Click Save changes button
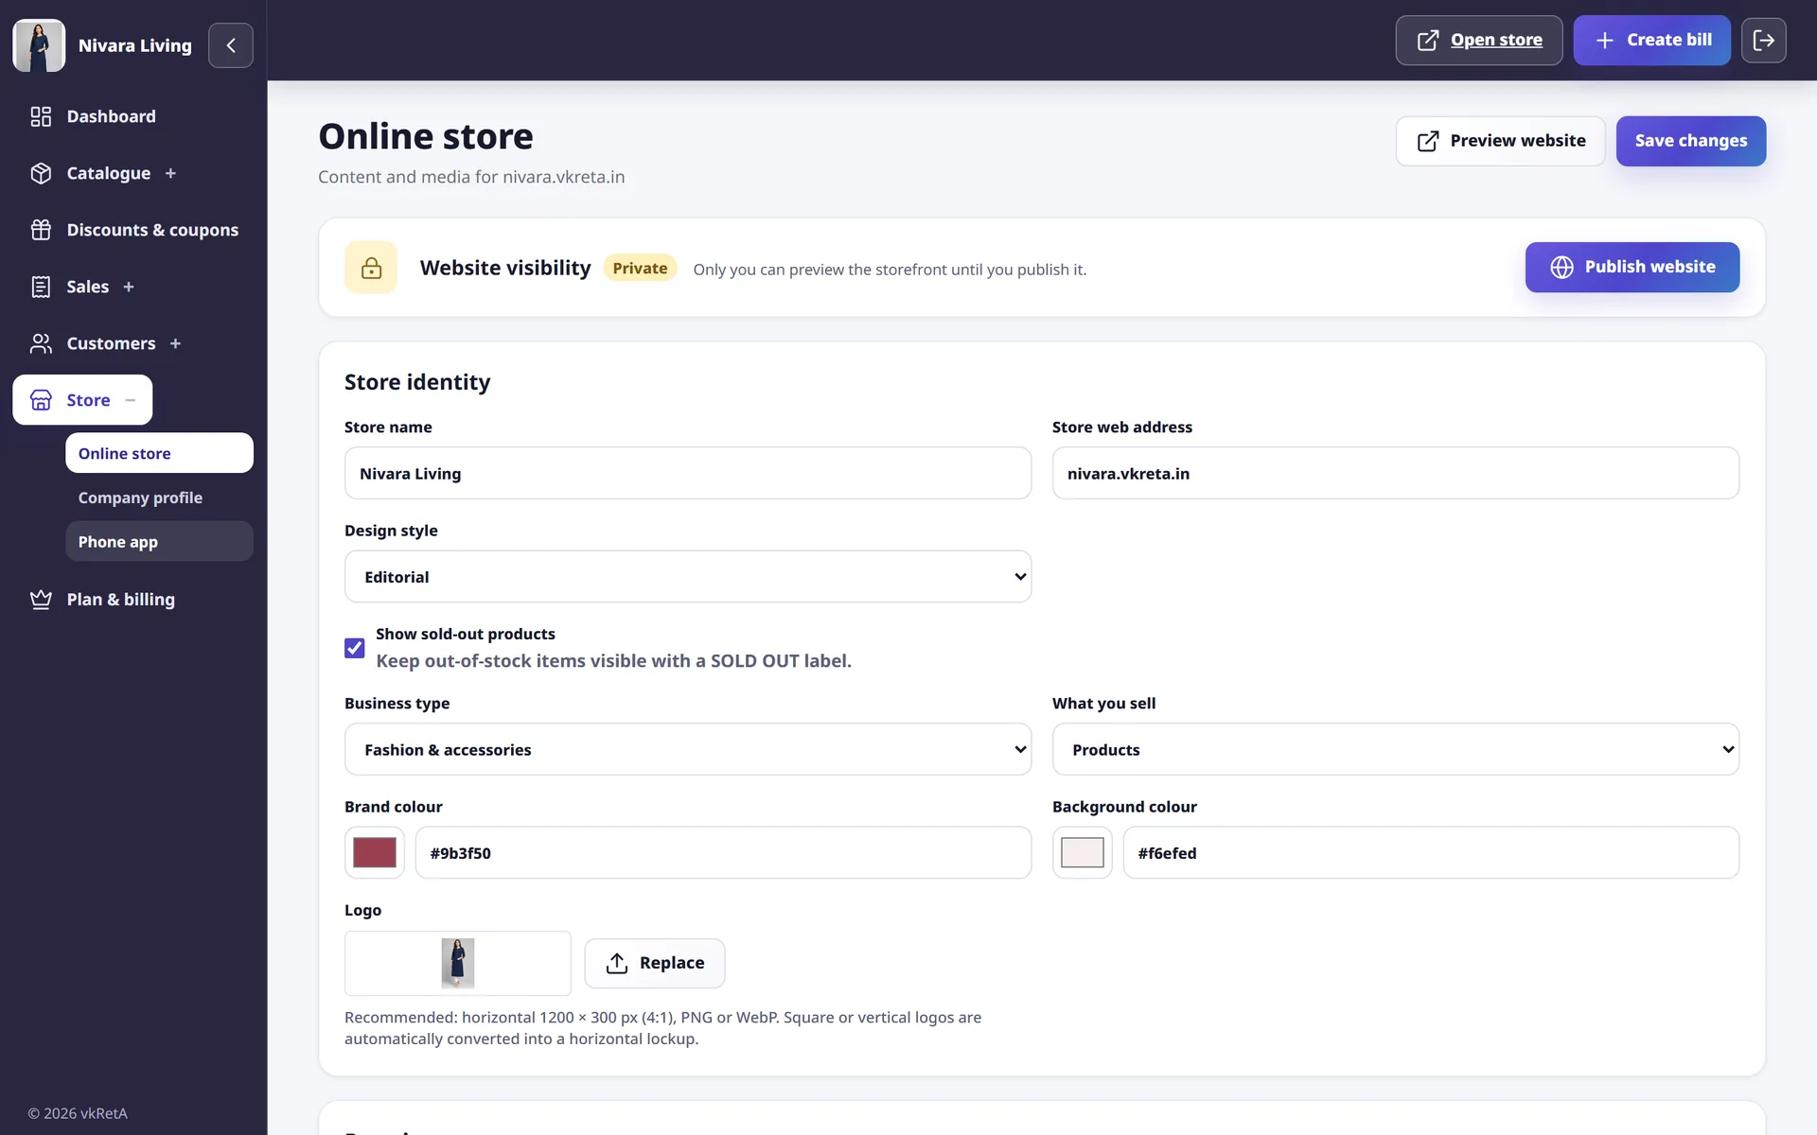The image size is (1817, 1135). [x=1691, y=141]
